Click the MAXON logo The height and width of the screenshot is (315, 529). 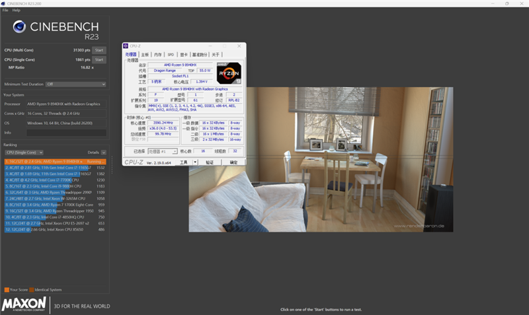pos(24,304)
